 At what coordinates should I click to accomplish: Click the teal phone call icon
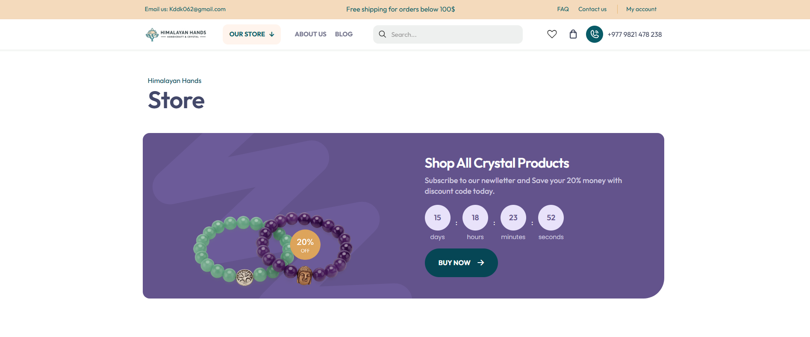coord(595,34)
